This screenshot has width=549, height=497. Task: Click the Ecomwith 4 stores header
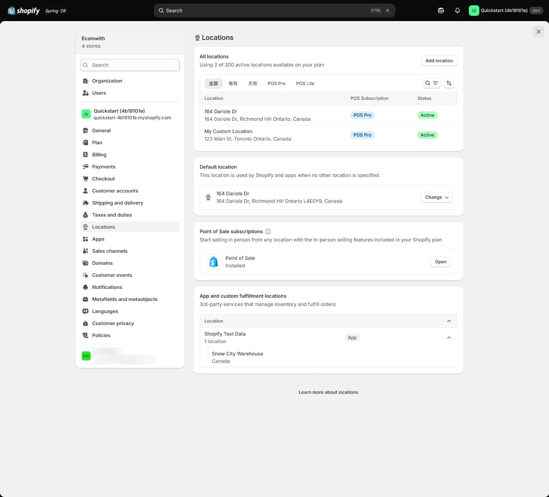(x=130, y=42)
